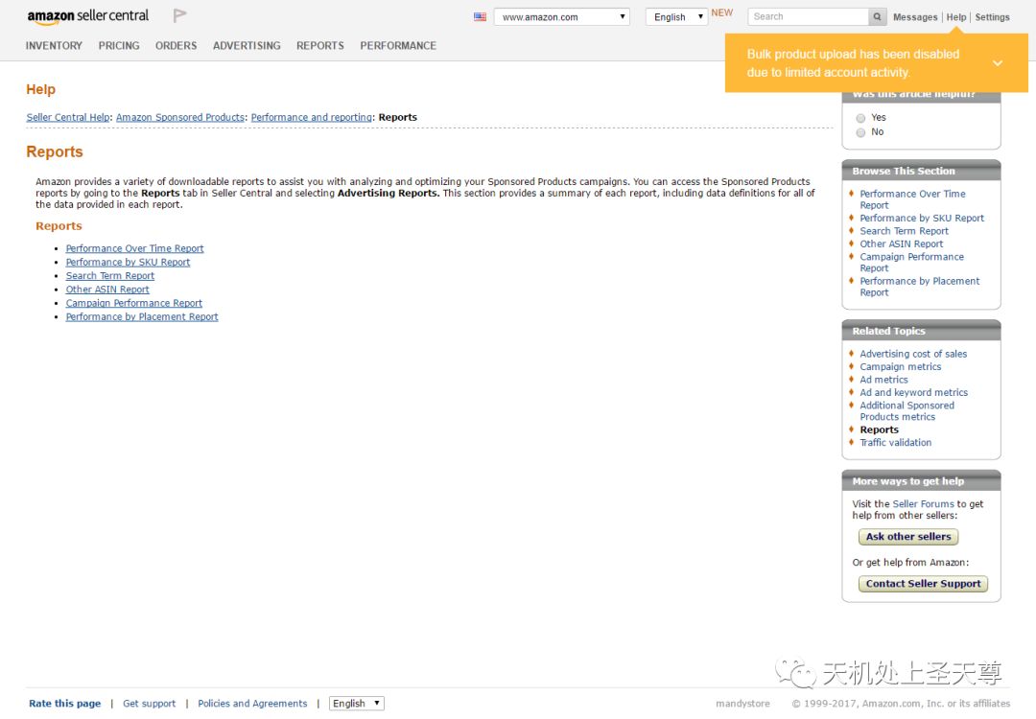Open Settings in the top bar
Image resolution: width=1036 pixels, height=719 pixels.
click(x=993, y=17)
